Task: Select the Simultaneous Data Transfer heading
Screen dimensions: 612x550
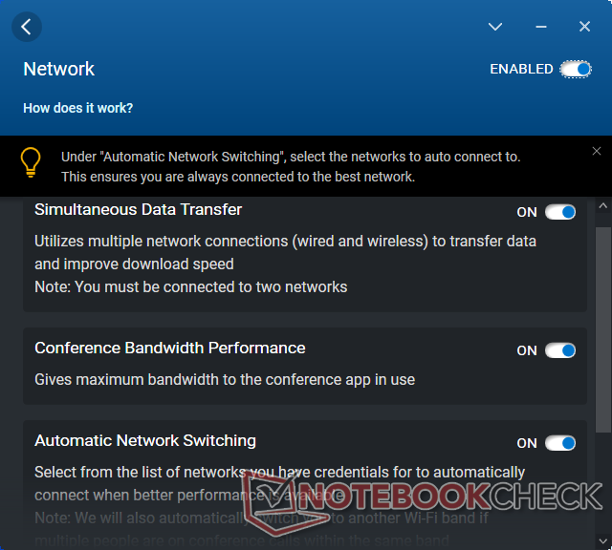Action: coord(138,209)
